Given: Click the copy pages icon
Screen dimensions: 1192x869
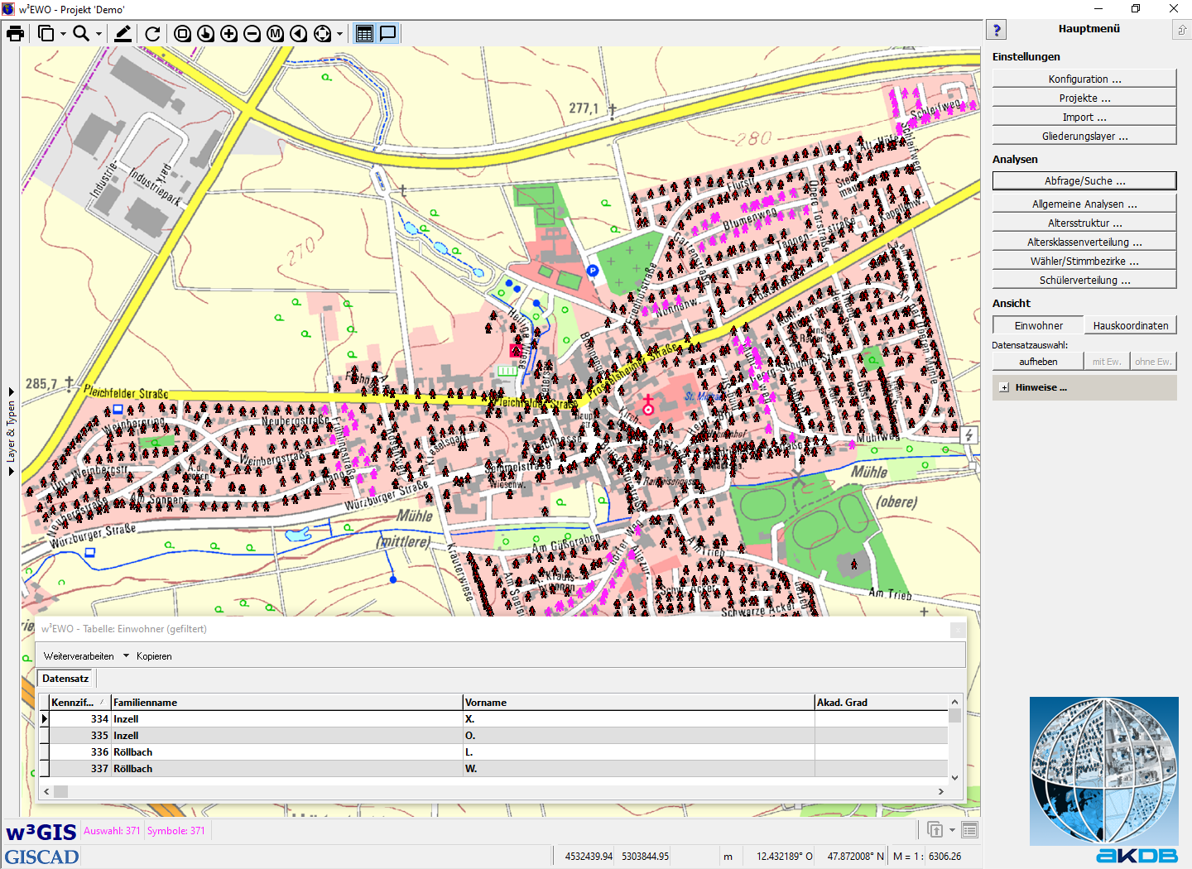Looking at the screenshot, I should 46,33.
